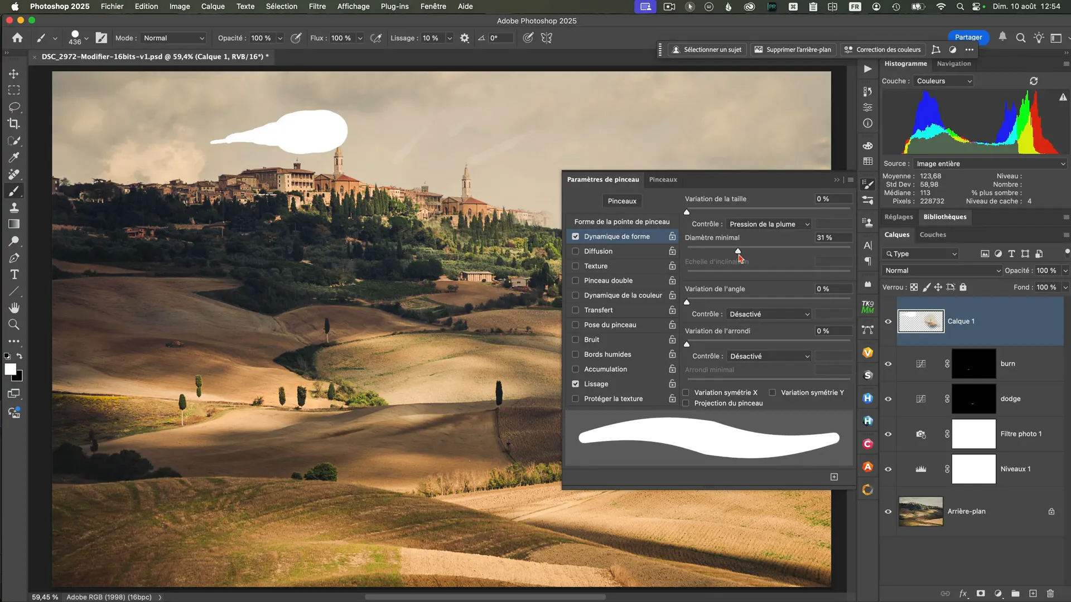This screenshot has width=1071, height=602.
Task: Uncheck Lissage in brush settings
Action: [575, 384]
